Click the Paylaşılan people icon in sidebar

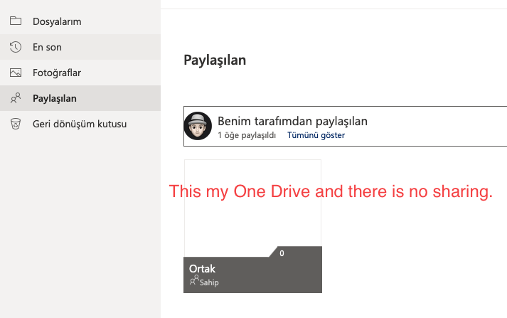(x=16, y=98)
